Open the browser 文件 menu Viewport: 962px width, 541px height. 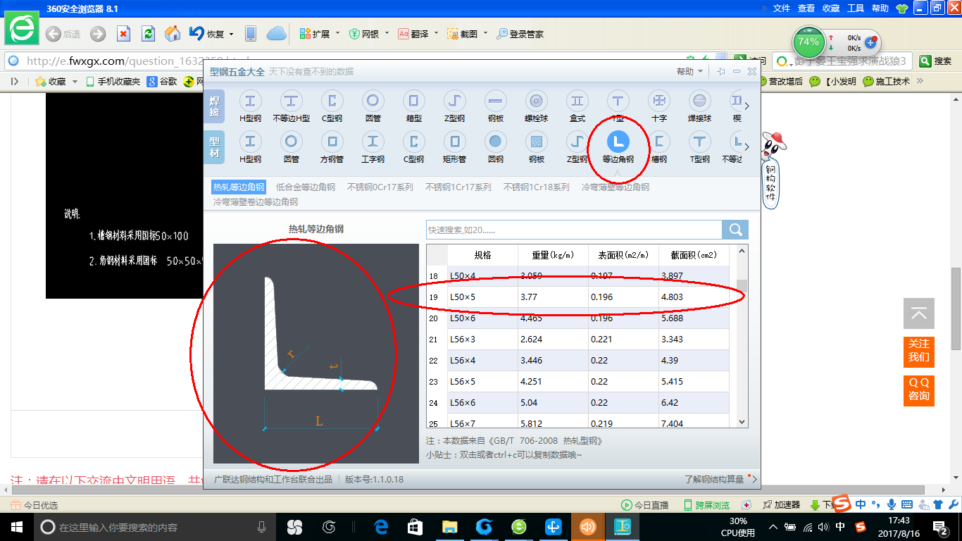[x=782, y=8]
